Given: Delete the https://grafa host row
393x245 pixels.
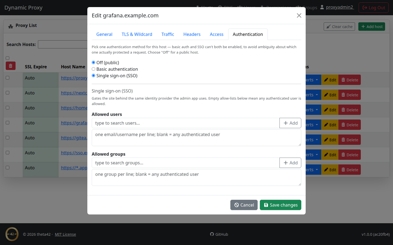Looking at the screenshot, I should (x=350, y=125).
